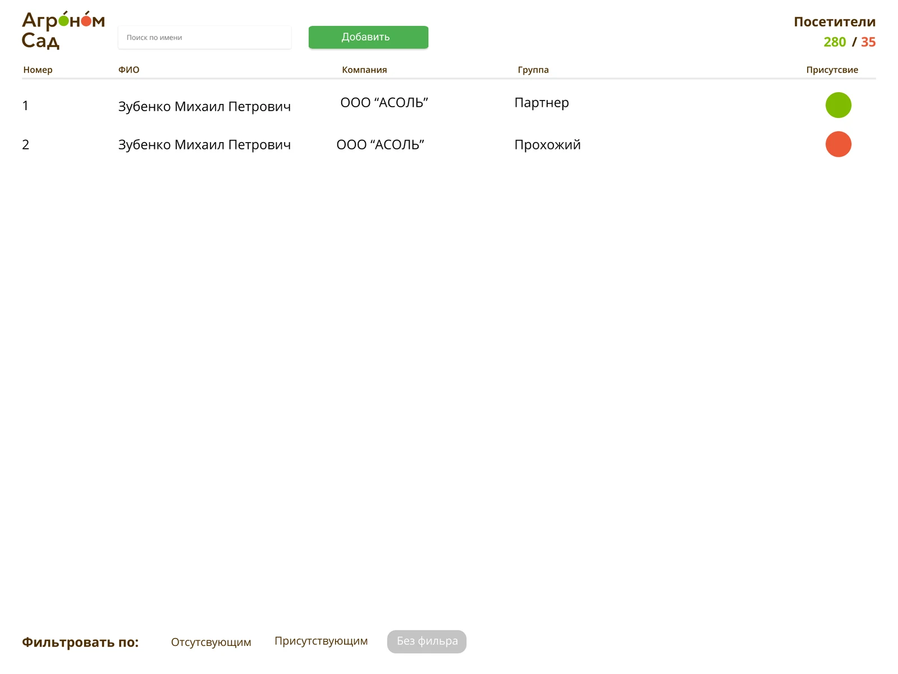Click the Компания column header
The height and width of the screenshot is (674, 898).
364,70
